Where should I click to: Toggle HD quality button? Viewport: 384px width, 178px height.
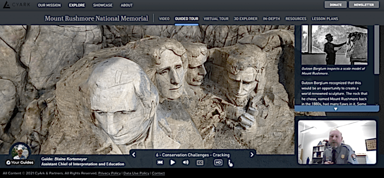[218, 162]
